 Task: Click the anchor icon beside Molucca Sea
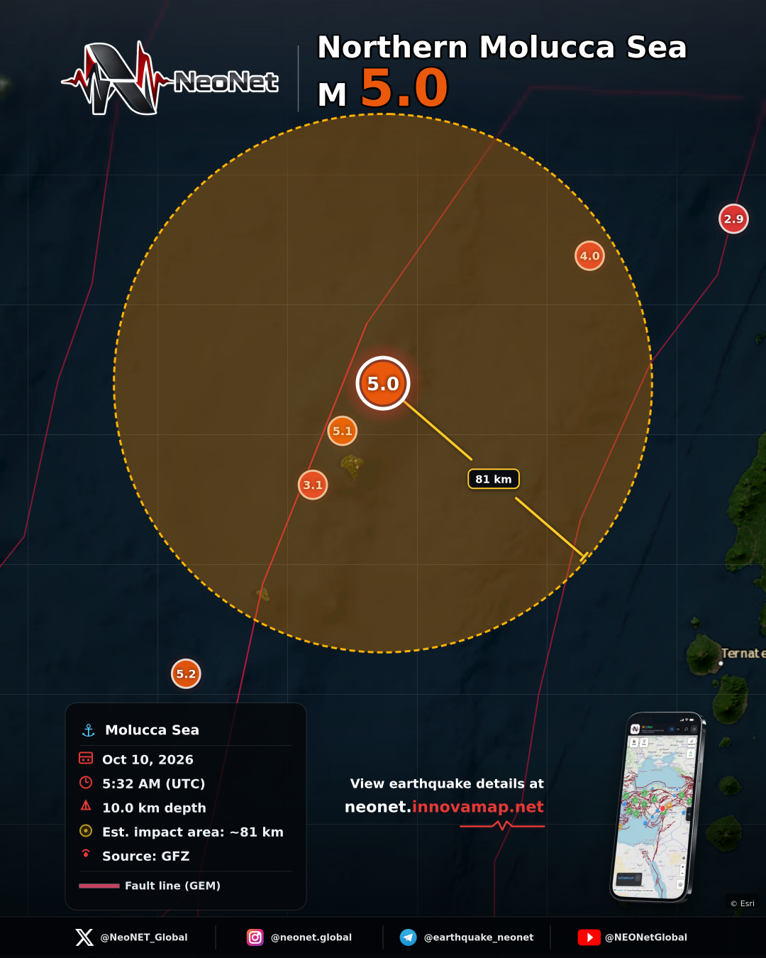tap(89, 730)
